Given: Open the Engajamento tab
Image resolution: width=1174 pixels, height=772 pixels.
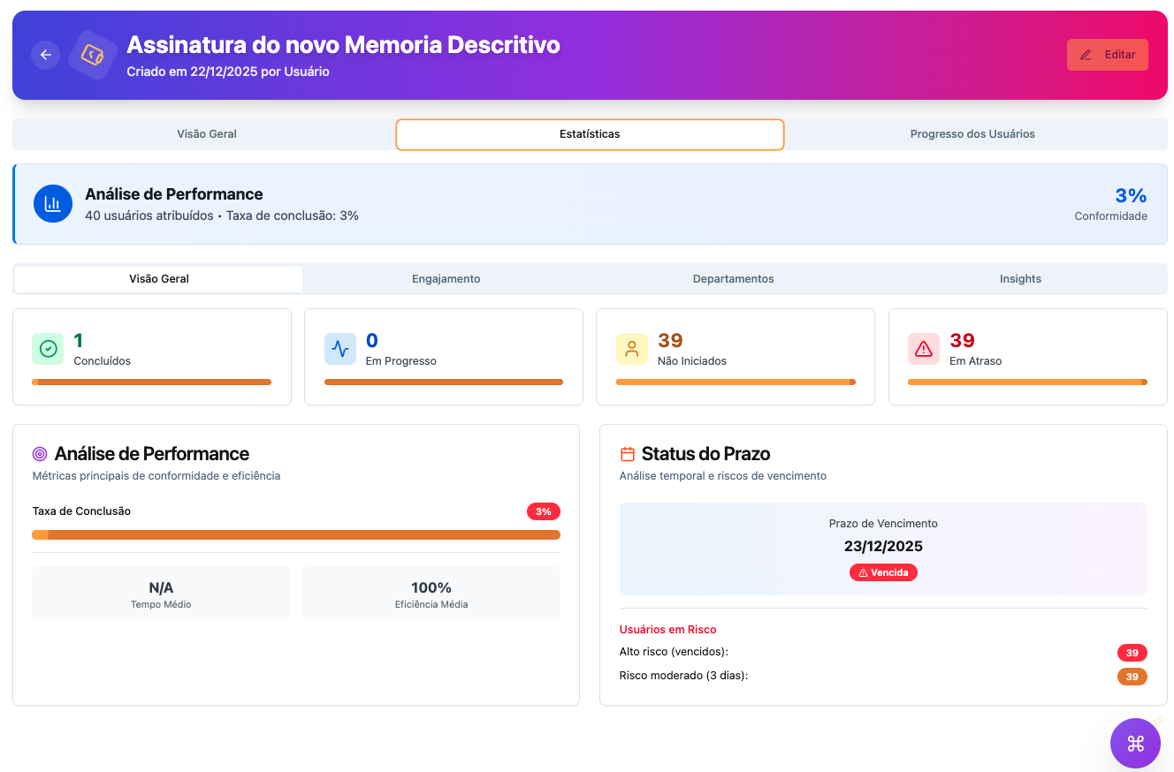Looking at the screenshot, I should [x=446, y=279].
